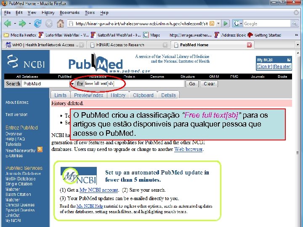Open the Getting Started bookmark
Viewport: 303px width, 227px height.
(264, 35)
